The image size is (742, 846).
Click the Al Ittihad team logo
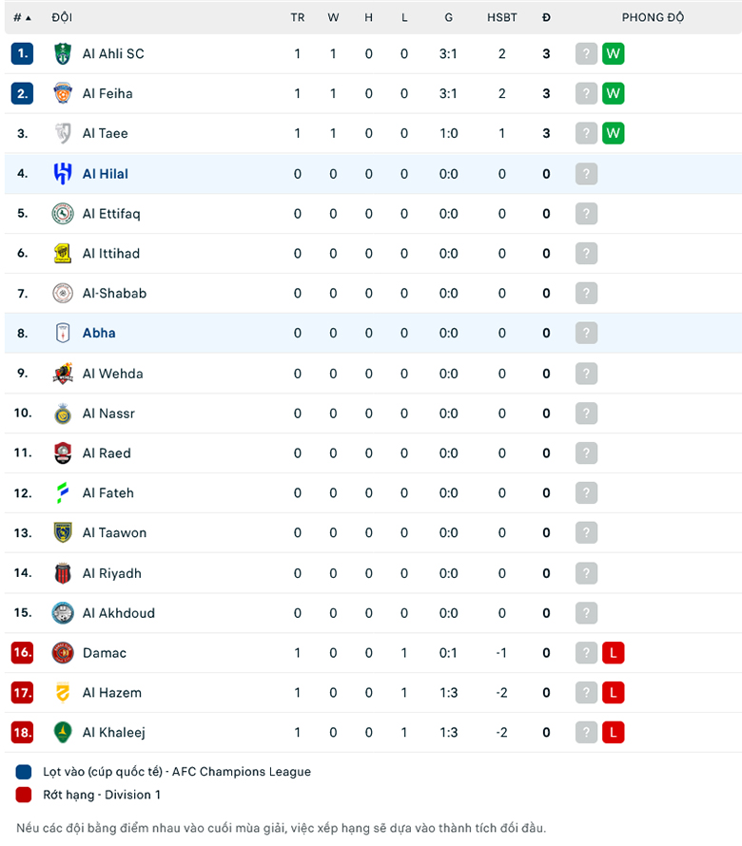click(x=62, y=254)
